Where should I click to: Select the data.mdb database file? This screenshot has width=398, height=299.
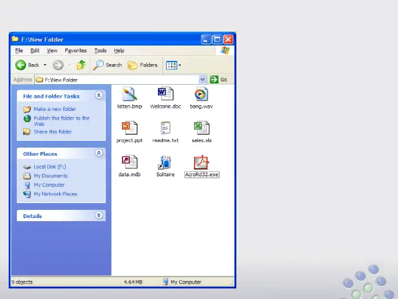coord(129,163)
